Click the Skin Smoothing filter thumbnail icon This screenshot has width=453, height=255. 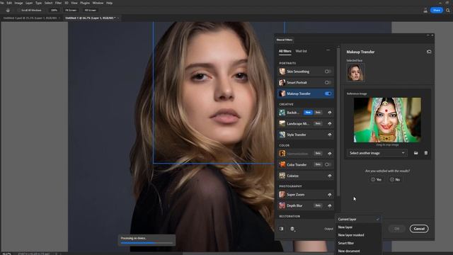point(282,72)
